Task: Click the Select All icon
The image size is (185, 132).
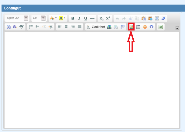Action: tap(157, 18)
